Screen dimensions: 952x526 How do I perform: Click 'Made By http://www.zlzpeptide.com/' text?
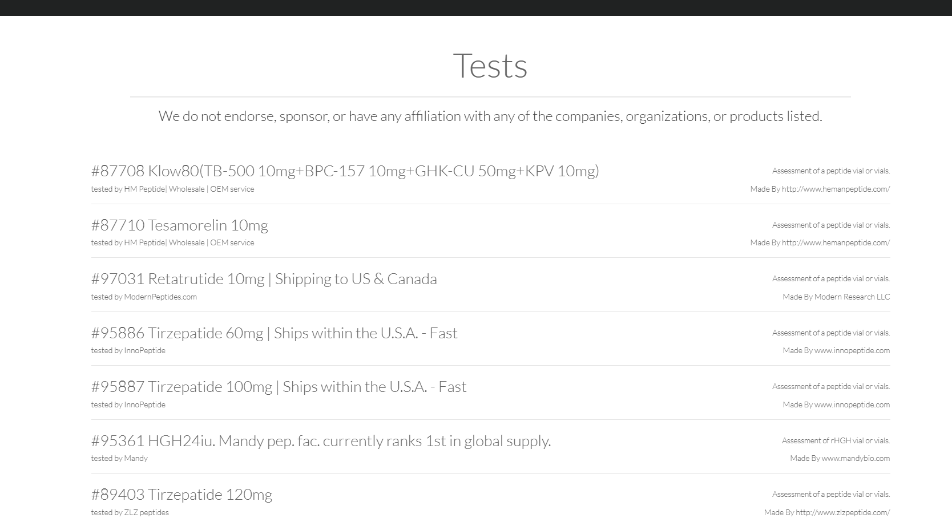tap(826, 512)
